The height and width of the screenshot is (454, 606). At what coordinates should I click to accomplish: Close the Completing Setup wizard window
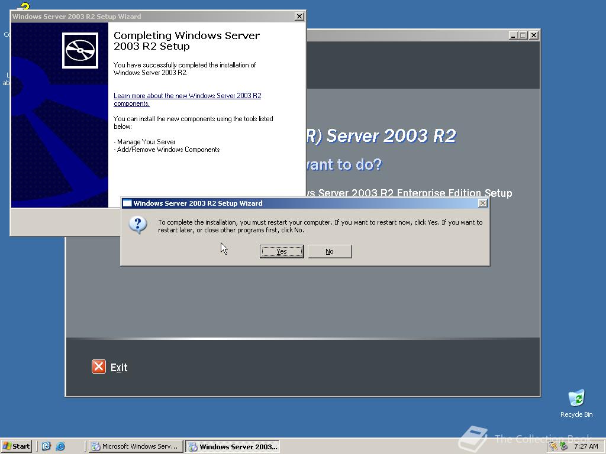tap(299, 16)
